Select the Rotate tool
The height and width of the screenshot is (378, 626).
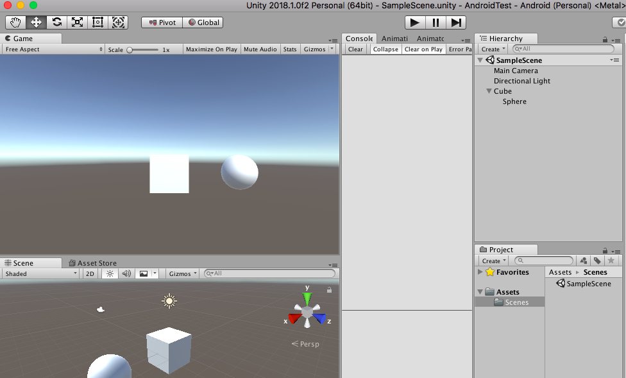coord(56,22)
